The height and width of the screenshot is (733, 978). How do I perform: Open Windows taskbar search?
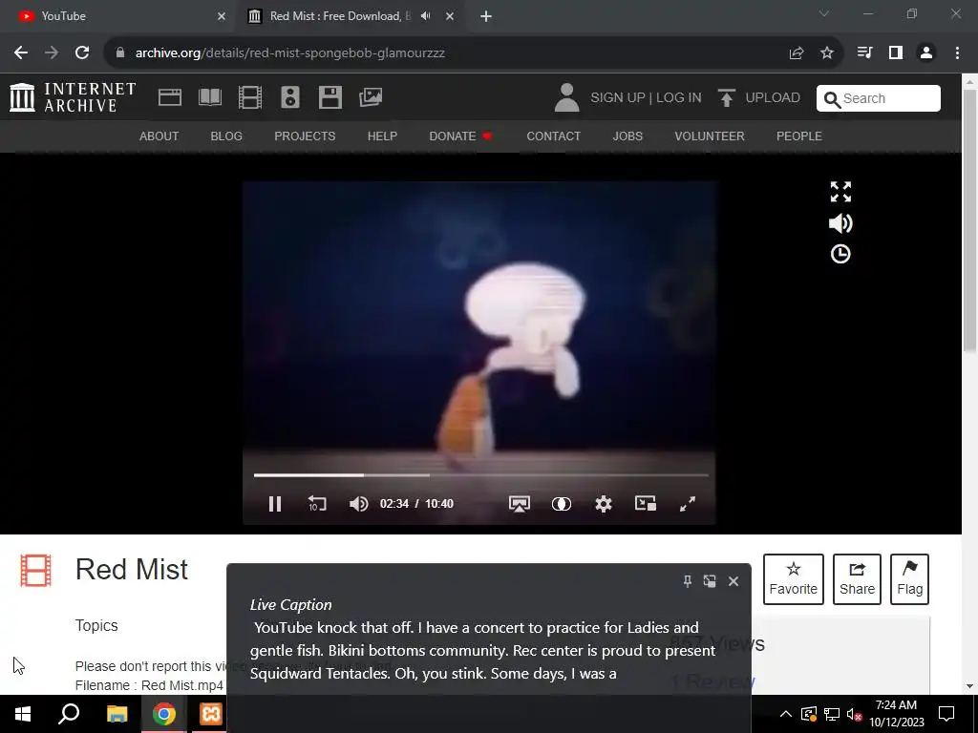[69, 714]
